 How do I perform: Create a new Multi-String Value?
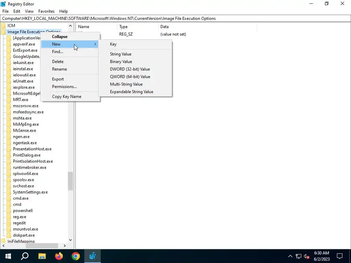(x=135, y=84)
